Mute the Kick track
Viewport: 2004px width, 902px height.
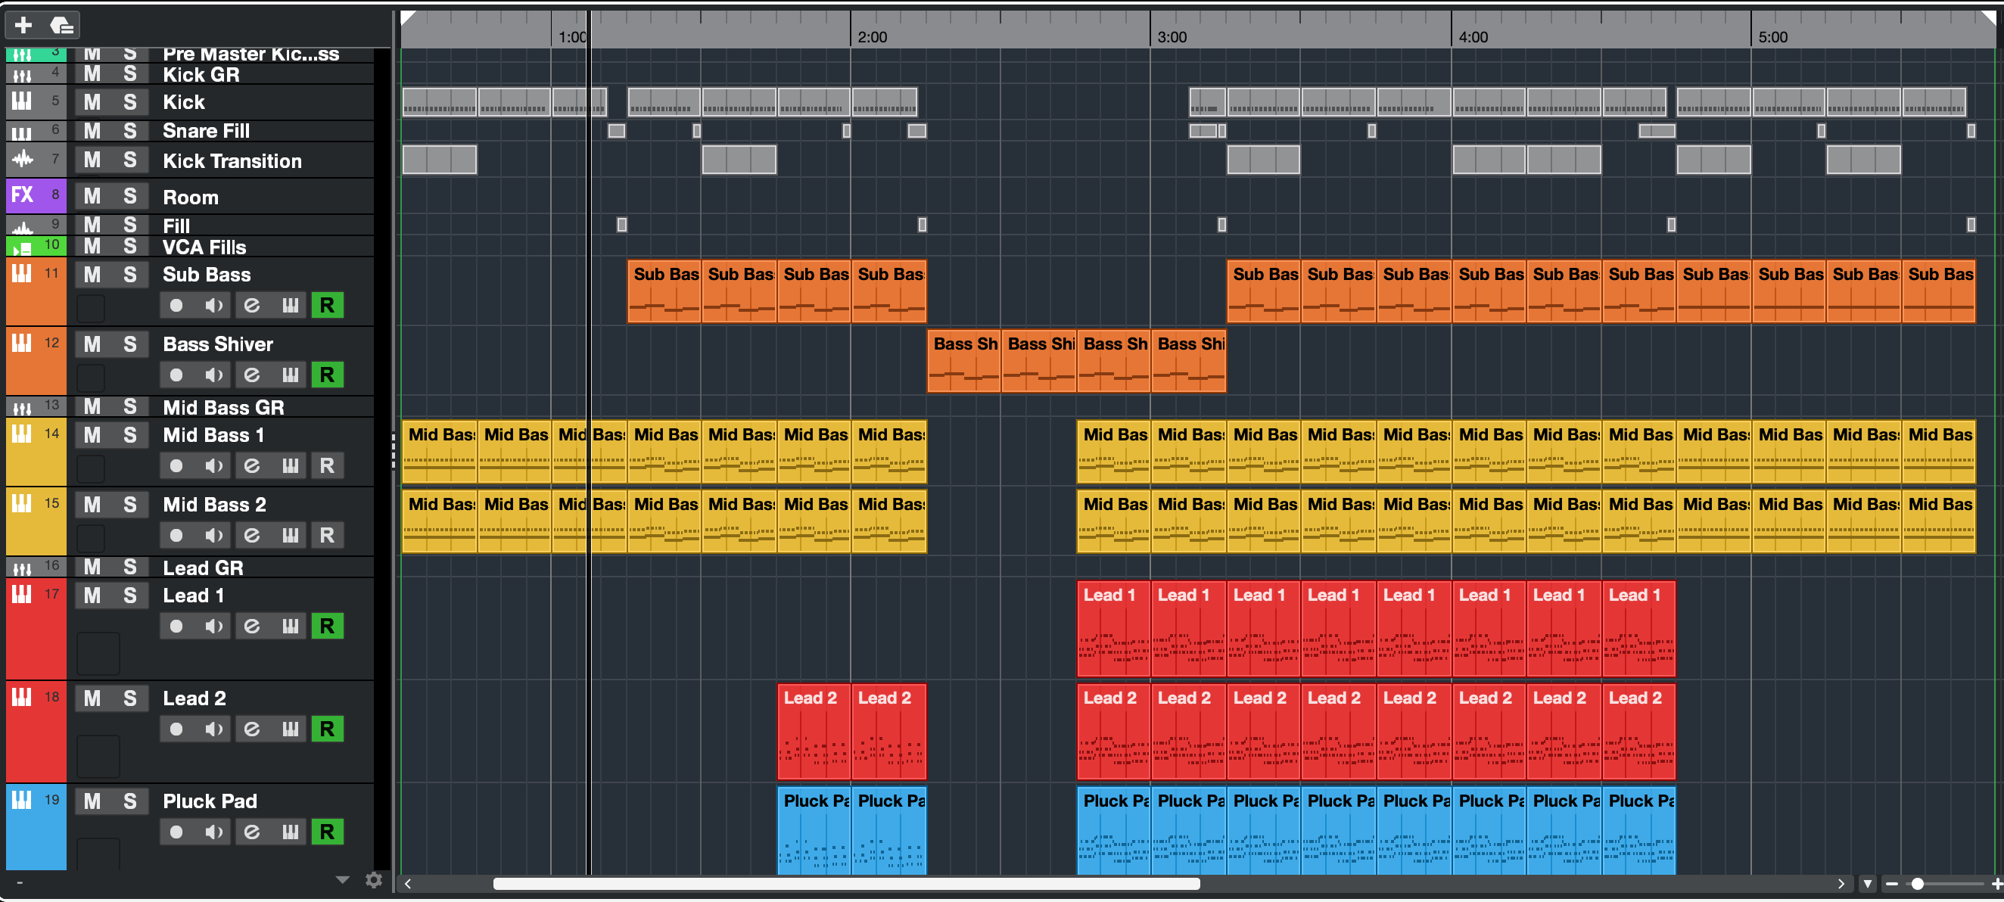92,102
